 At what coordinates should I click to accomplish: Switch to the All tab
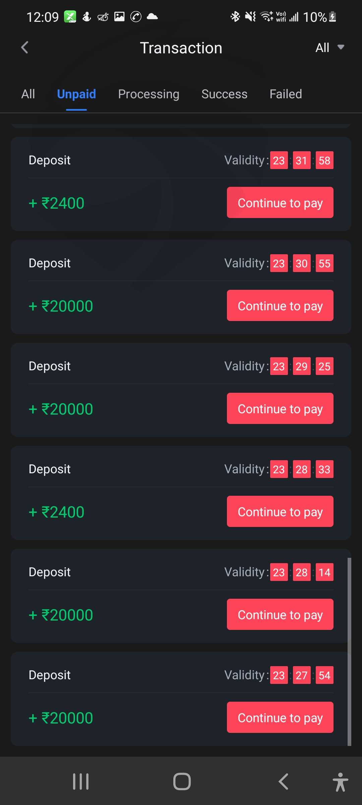28,94
